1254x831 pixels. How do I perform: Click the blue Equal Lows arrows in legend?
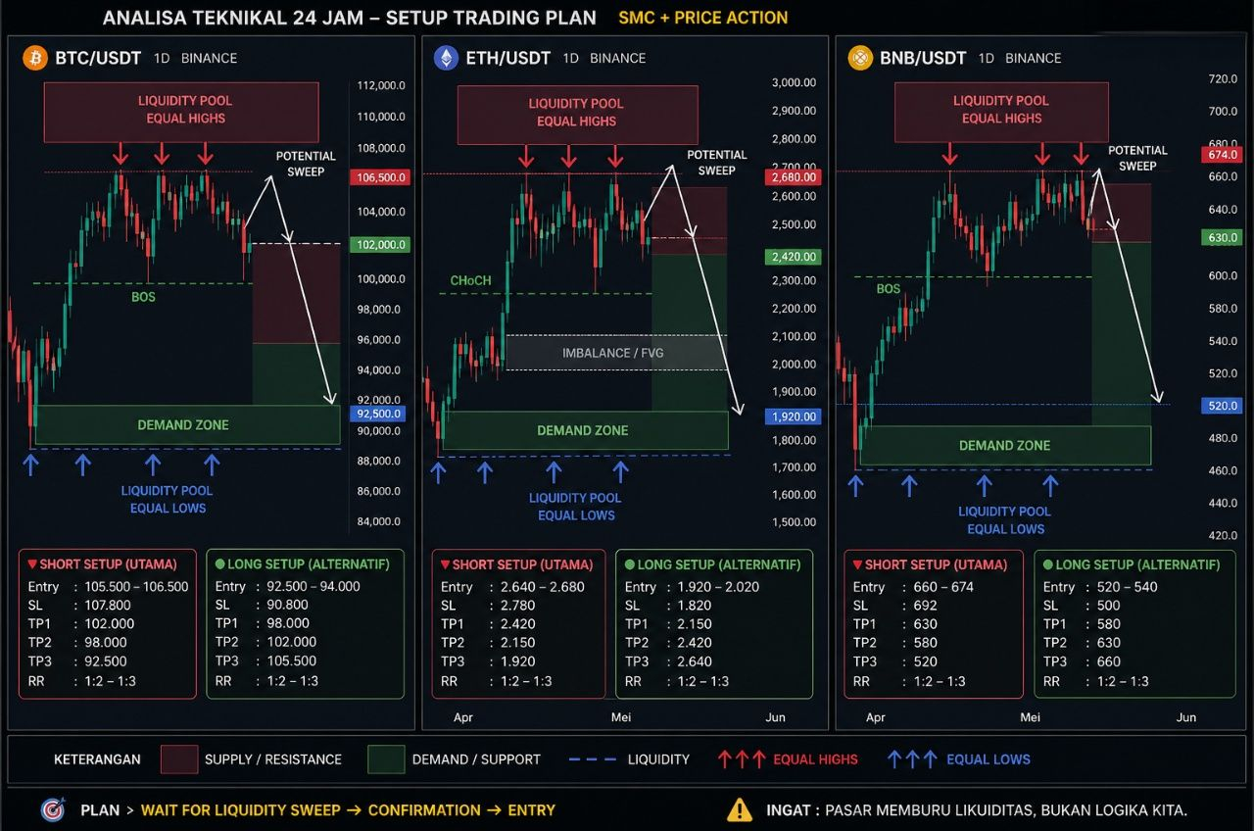912,758
